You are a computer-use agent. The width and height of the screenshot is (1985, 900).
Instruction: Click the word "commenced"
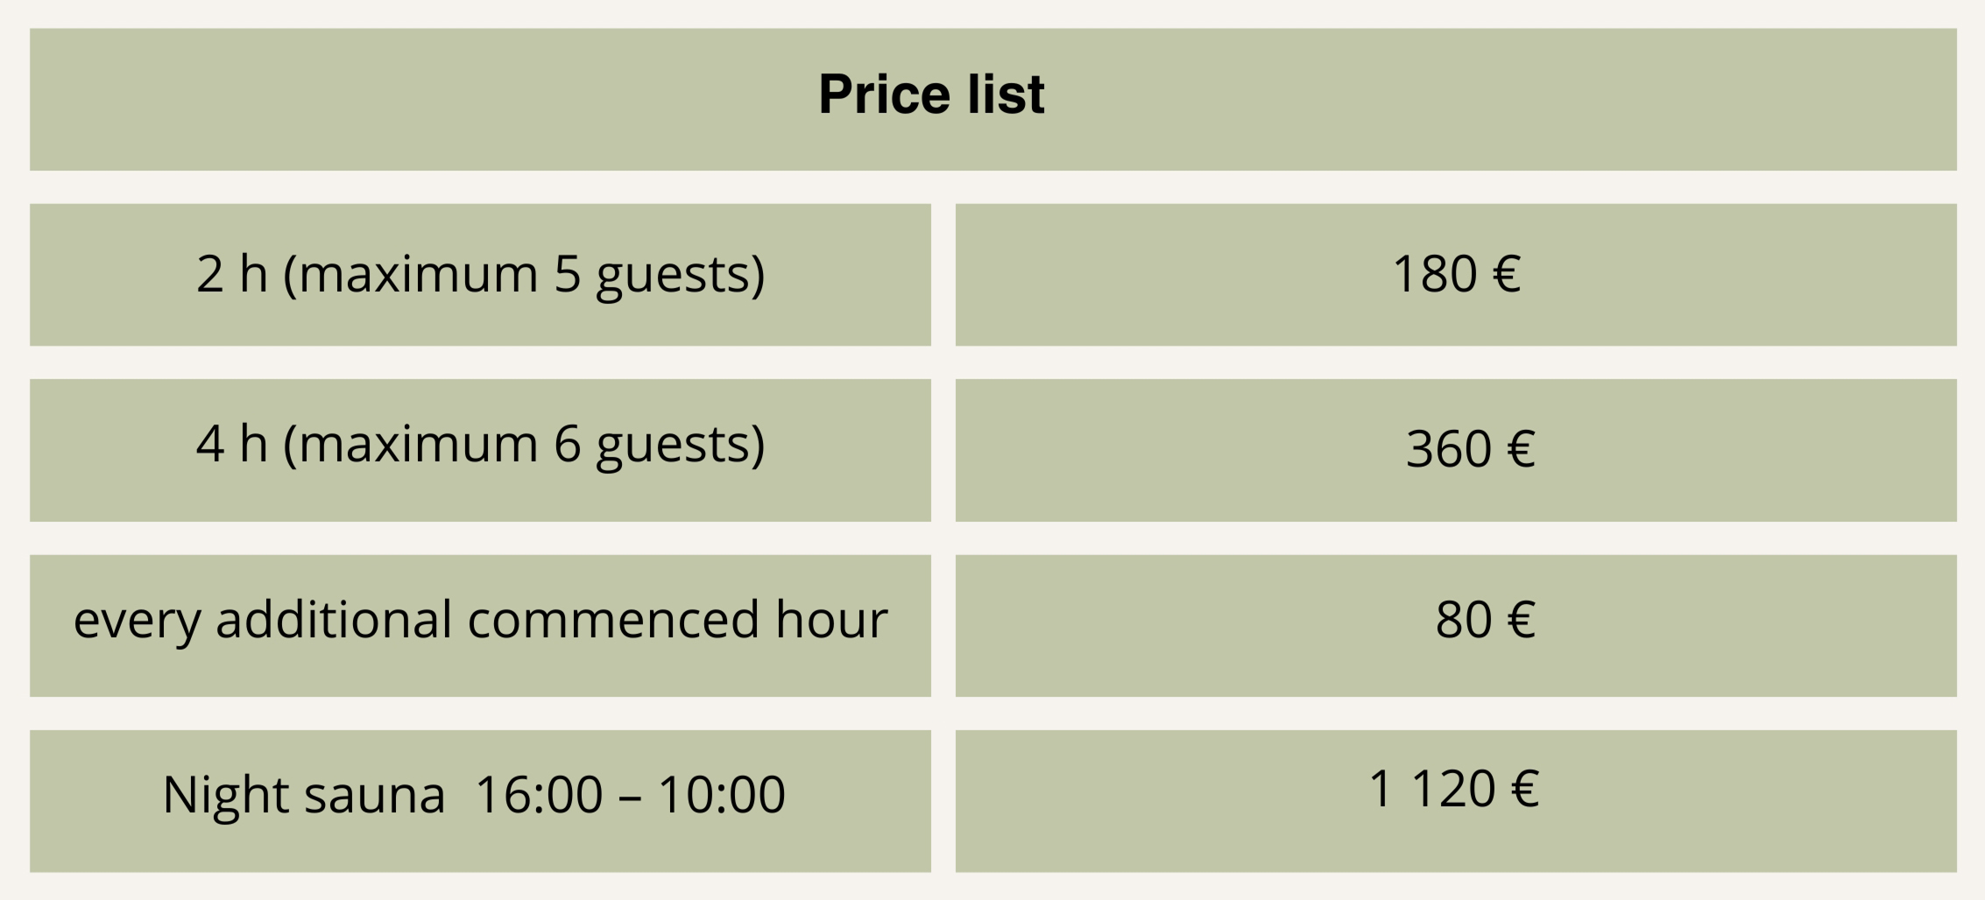coord(613,620)
